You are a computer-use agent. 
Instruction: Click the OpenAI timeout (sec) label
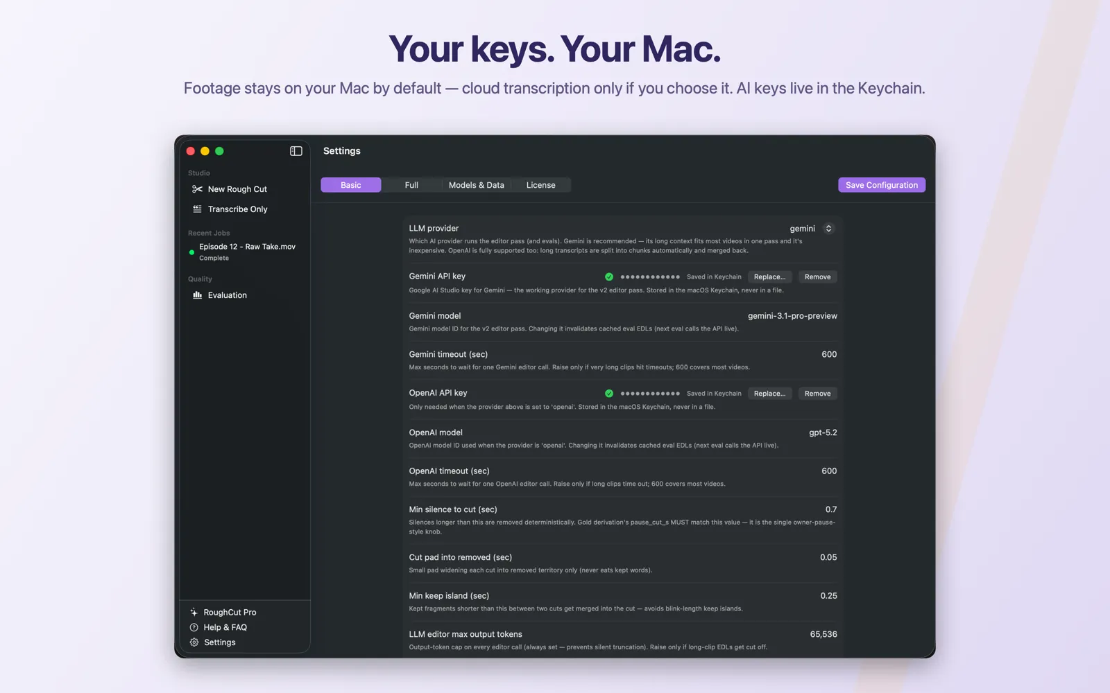click(449, 471)
